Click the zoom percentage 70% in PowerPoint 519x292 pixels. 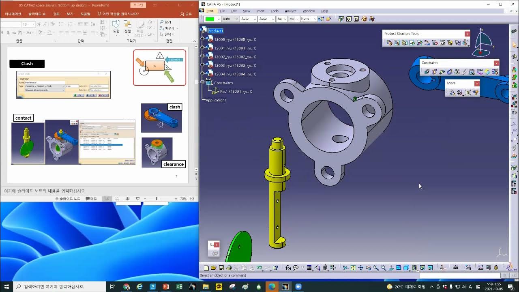(x=183, y=199)
